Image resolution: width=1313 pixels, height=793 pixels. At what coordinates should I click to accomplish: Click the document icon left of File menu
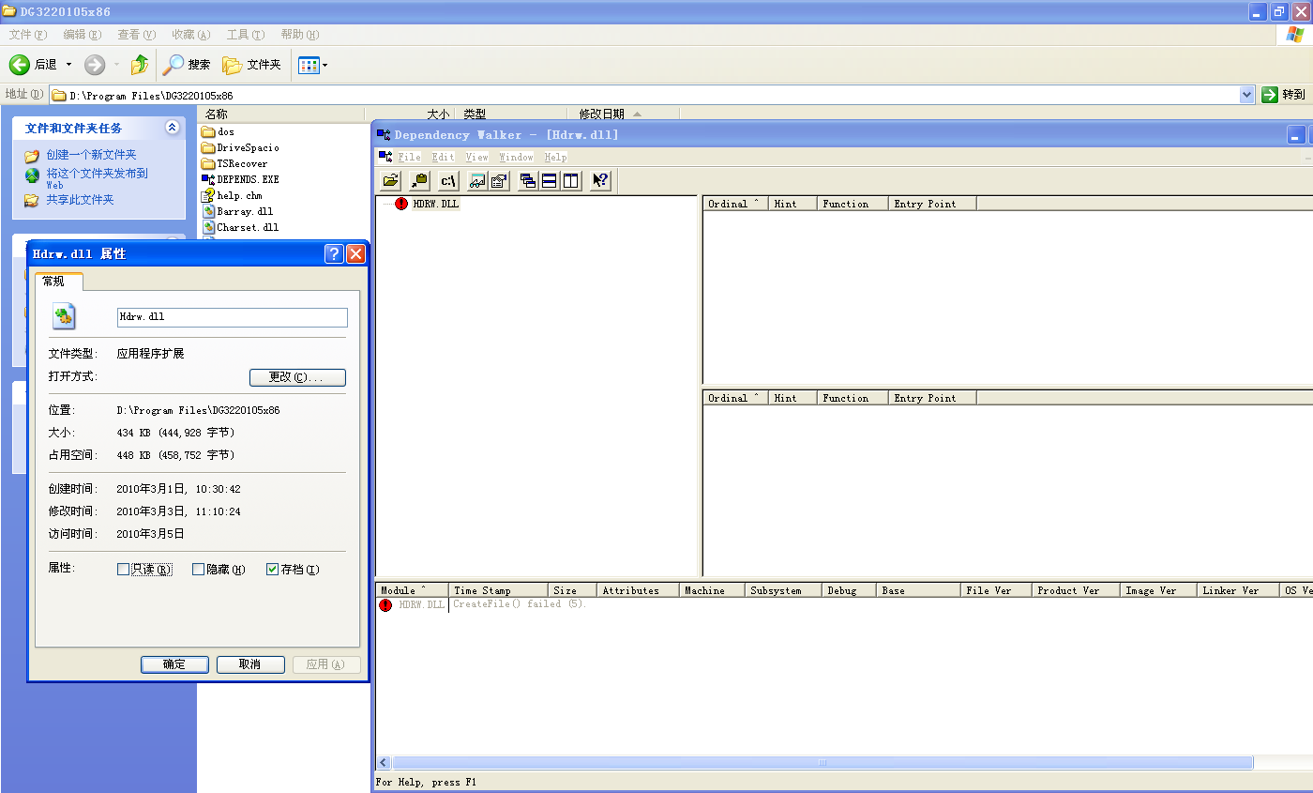click(x=385, y=157)
